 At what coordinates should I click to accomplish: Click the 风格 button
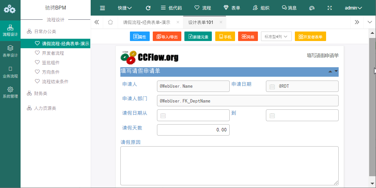point(248,36)
